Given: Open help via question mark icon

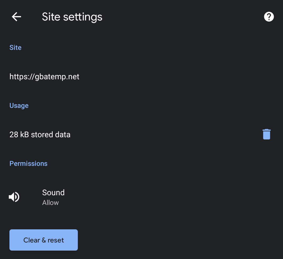Looking at the screenshot, I should click(269, 17).
